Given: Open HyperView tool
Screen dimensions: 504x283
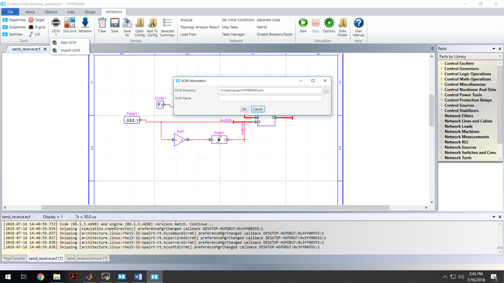Looking at the screenshot, I should 14,20.
